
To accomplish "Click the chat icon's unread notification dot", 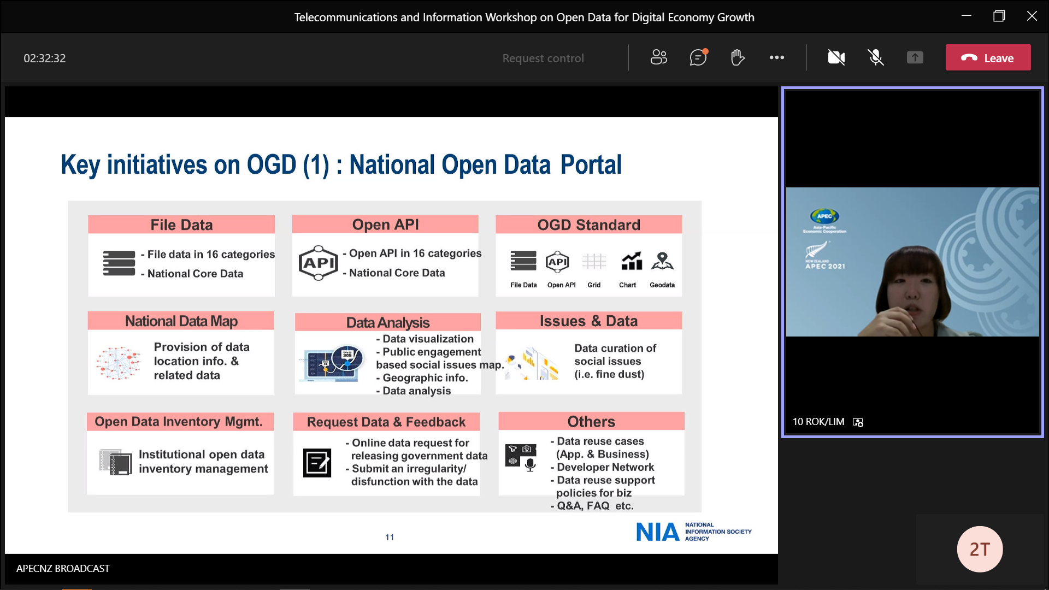I will pyautogui.click(x=705, y=51).
